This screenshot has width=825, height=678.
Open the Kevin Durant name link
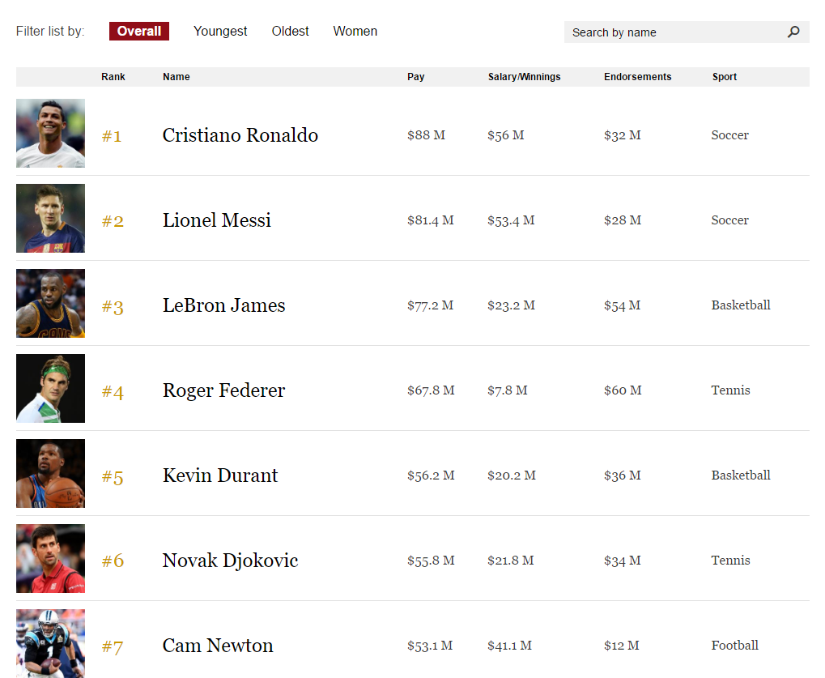pos(220,475)
